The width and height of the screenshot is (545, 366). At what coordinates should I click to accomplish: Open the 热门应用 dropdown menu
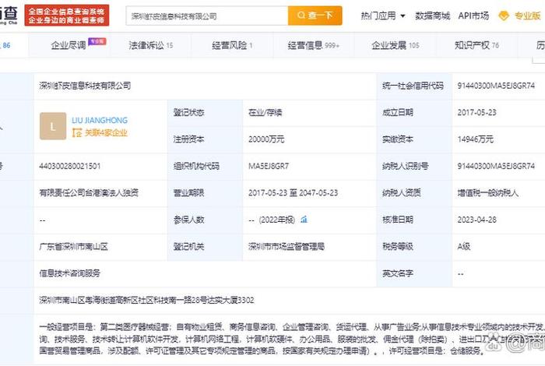(383, 16)
